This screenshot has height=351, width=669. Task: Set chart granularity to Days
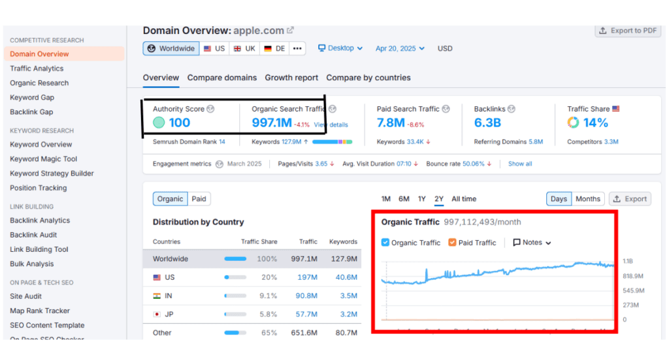[559, 199]
